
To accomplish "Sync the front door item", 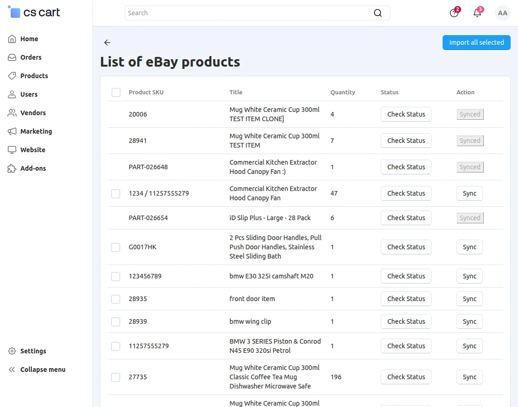I will [x=469, y=299].
